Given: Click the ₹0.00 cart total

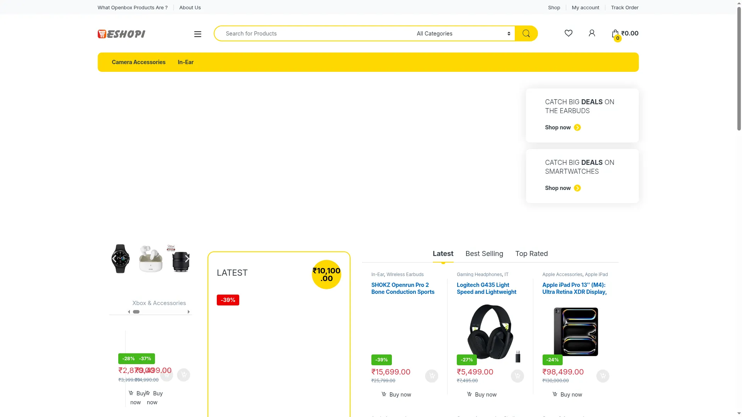Looking at the screenshot, I should (x=630, y=33).
